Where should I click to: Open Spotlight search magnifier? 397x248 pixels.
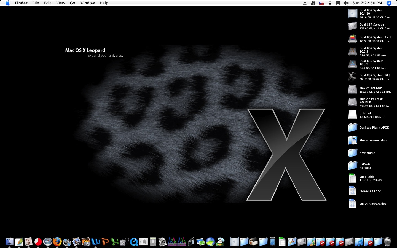(x=389, y=3)
